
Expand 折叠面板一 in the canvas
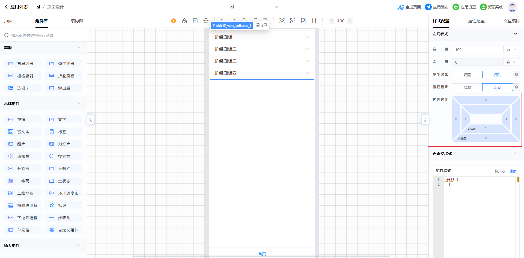point(262,37)
